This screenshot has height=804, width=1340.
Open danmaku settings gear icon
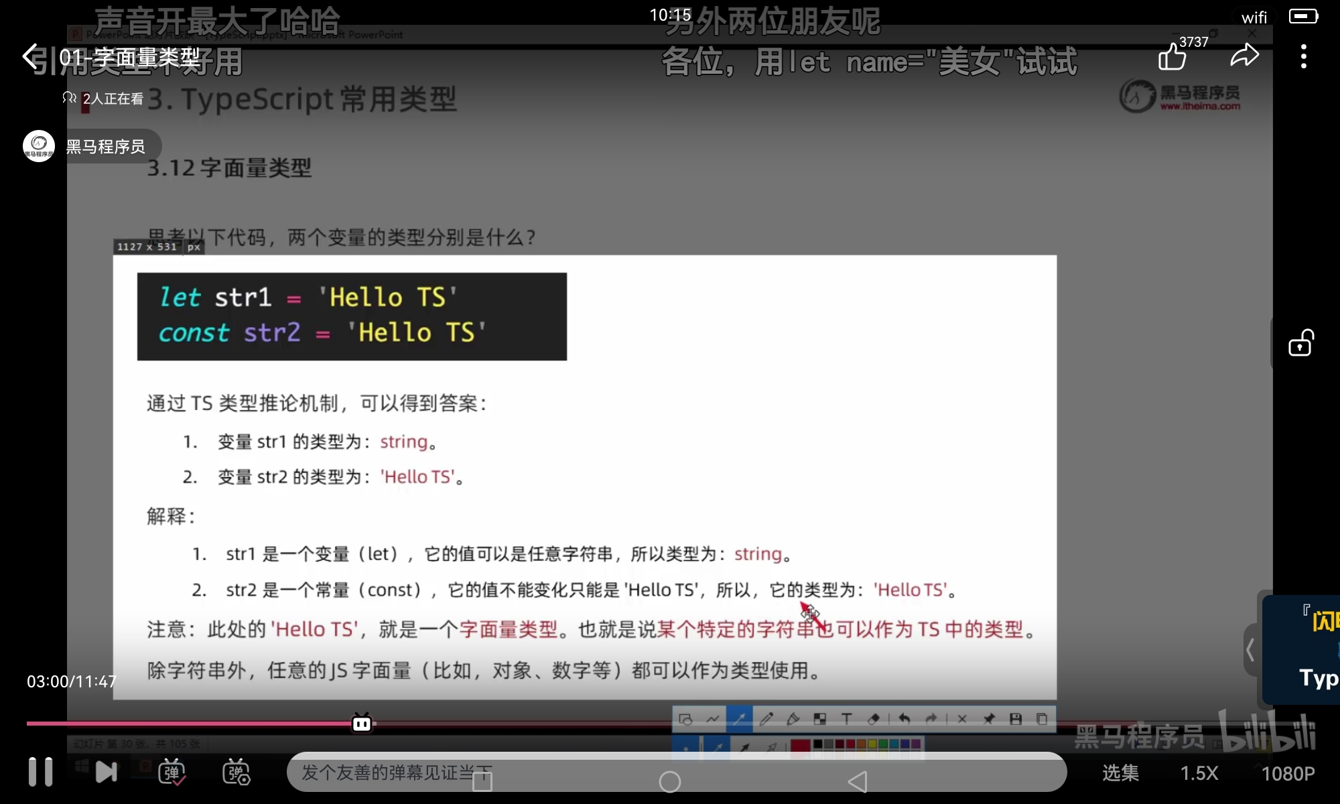click(x=236, y=773)
